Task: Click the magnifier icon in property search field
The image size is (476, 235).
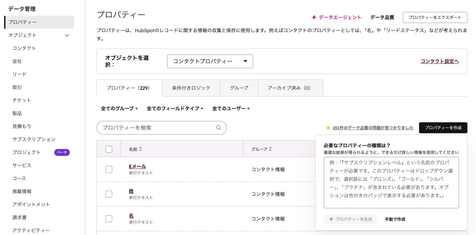Action: pos(218,128)
